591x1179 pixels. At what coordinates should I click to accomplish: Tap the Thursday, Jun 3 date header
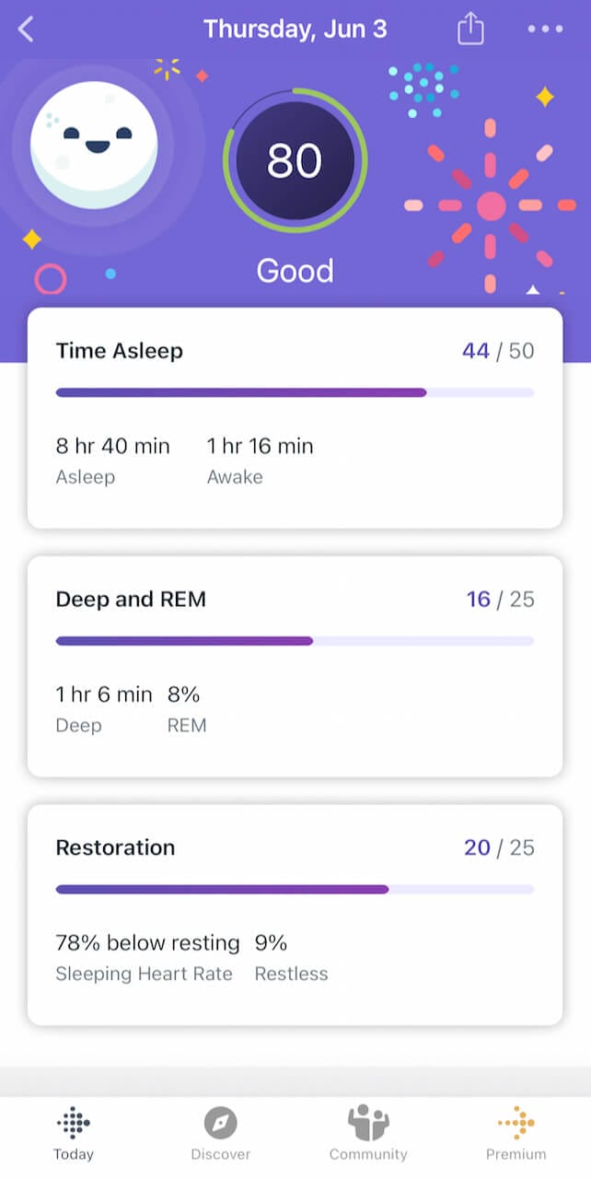click(295, 29)
